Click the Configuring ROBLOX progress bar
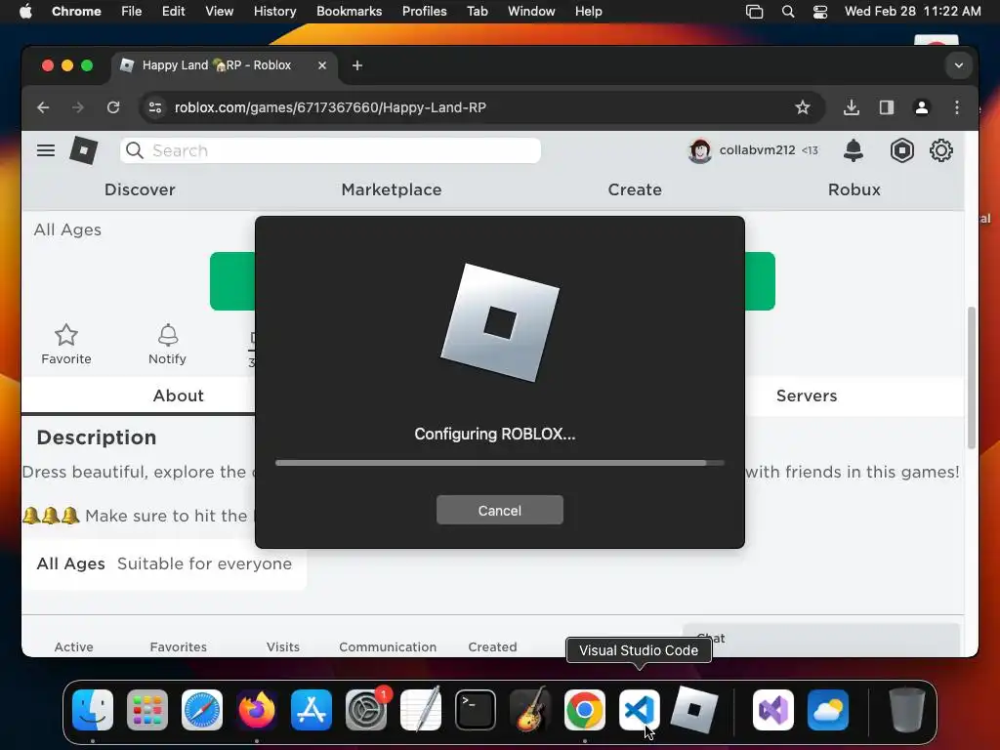Viewport: 1000px width, 750px height. [x=499, y=463]
